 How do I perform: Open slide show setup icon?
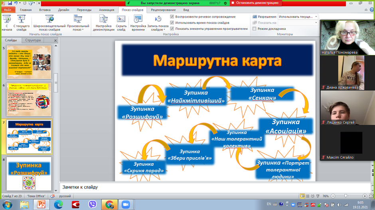coord(104,19)
